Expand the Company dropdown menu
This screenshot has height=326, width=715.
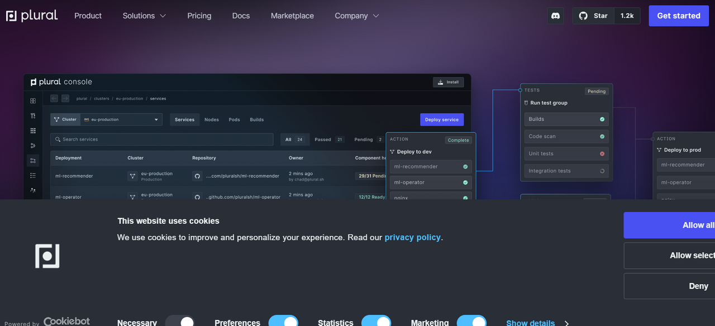click(x=357, y=16)
